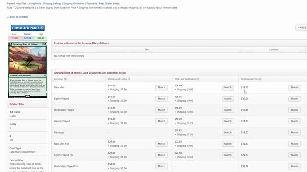Open the Seller Levels help link
Screen dimensions: 307x172
point(113,3)
